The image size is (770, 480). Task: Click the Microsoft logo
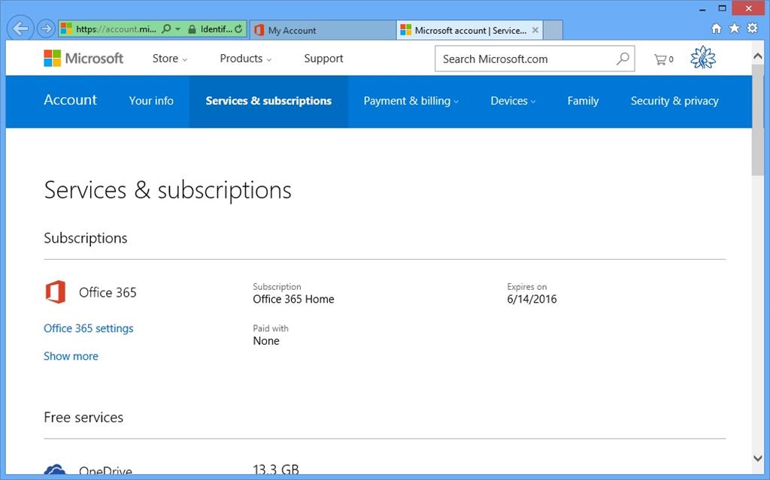coord(83,59)
